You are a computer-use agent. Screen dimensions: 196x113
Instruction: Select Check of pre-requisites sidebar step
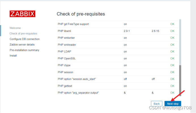[x=24, y=34]
